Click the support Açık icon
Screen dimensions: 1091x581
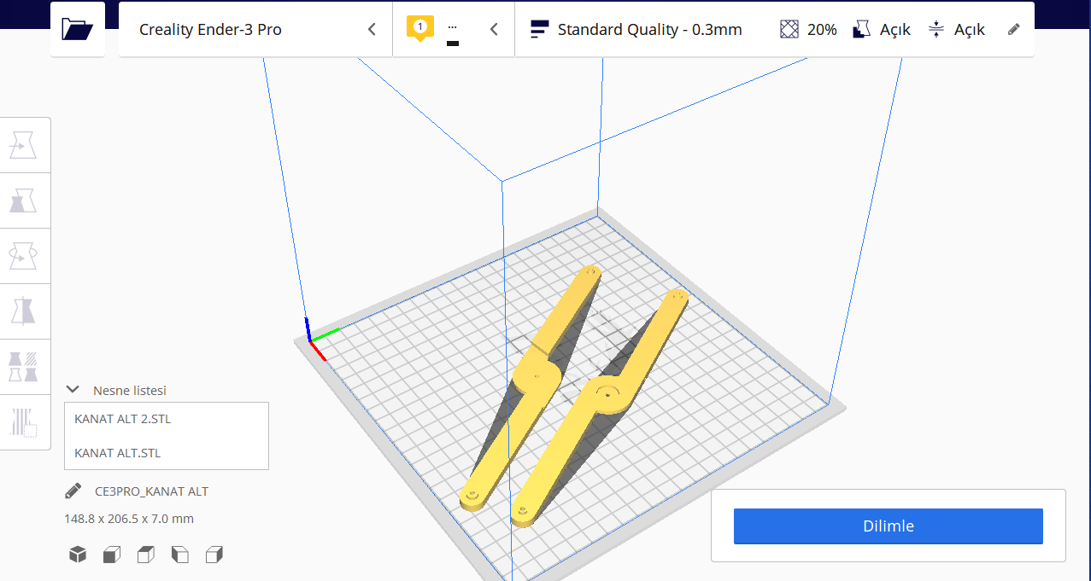862,29
